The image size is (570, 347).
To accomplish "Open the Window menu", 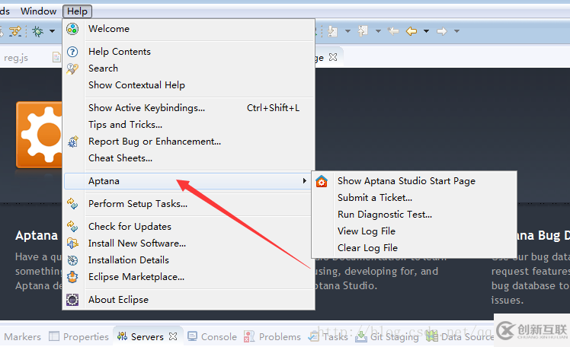I will (38, 11).
